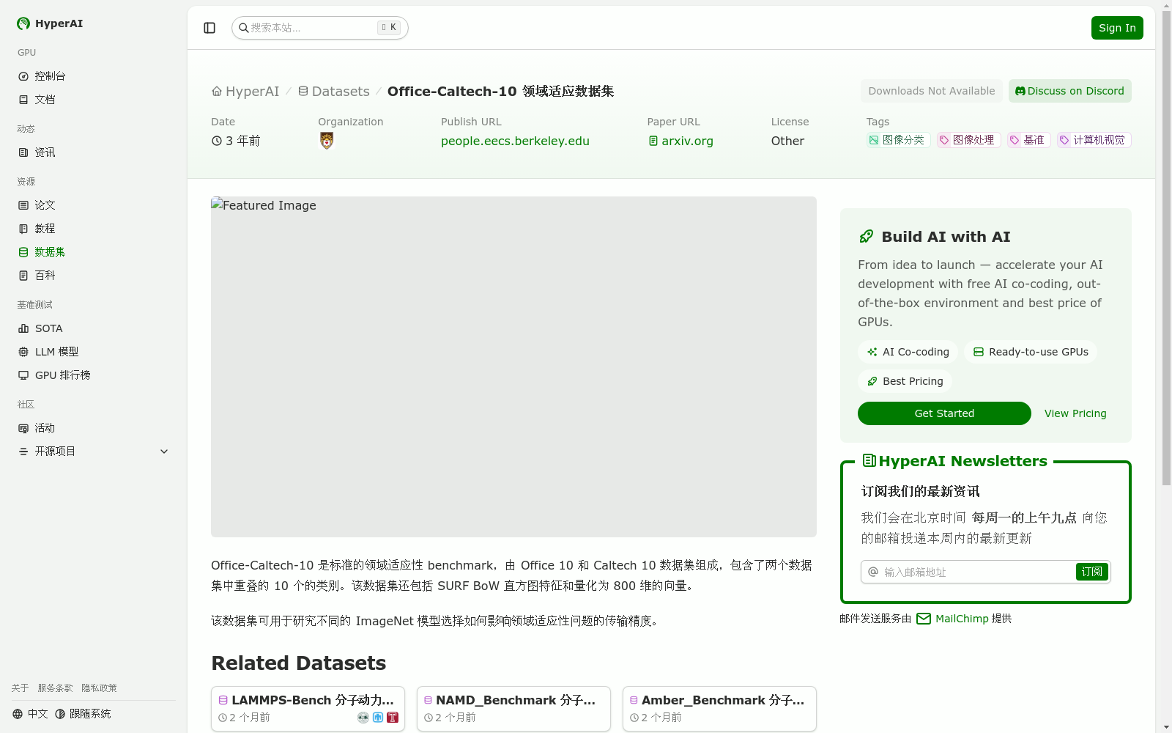Open the View Pricing link
1172x733 pixels.
coord(1075,413)
